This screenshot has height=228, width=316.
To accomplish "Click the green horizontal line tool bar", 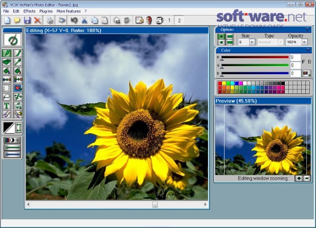I will click(x=12, y=148).
